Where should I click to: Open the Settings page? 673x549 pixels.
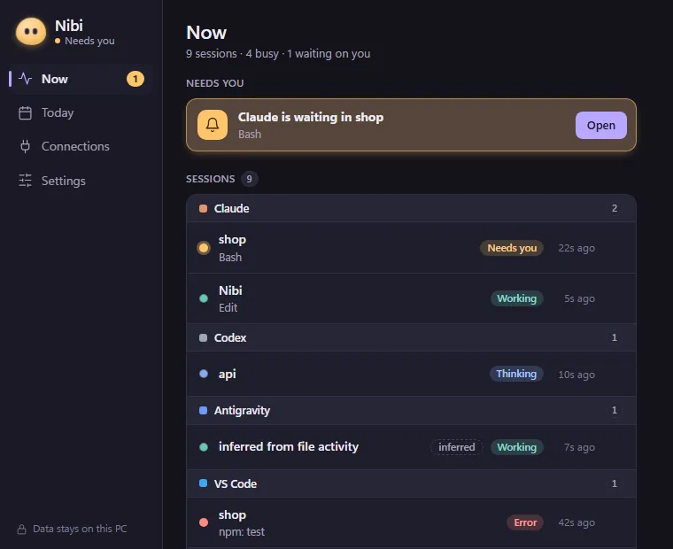[x=81, y=181]
